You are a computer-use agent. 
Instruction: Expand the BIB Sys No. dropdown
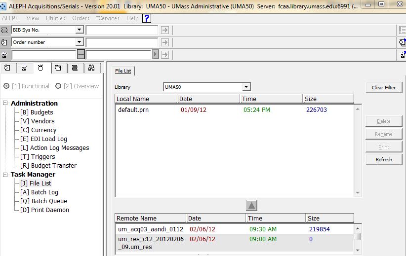(x=79, y=30)
